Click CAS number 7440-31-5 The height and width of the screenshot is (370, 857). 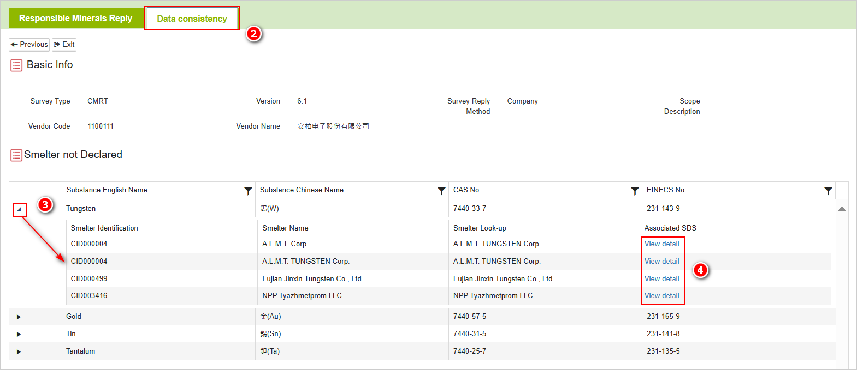click(470, 334)
